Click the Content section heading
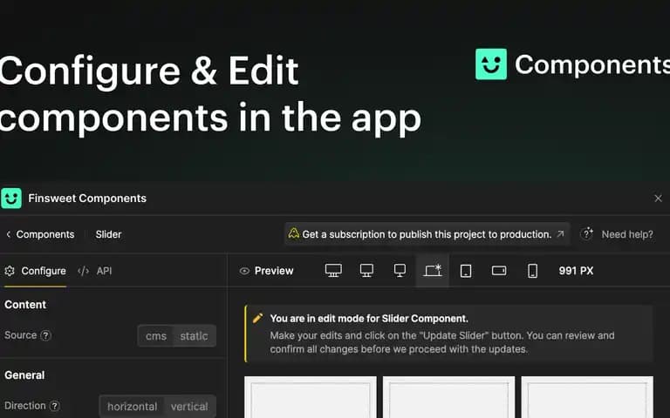This screenshot has height=418, width=670. 25,305
